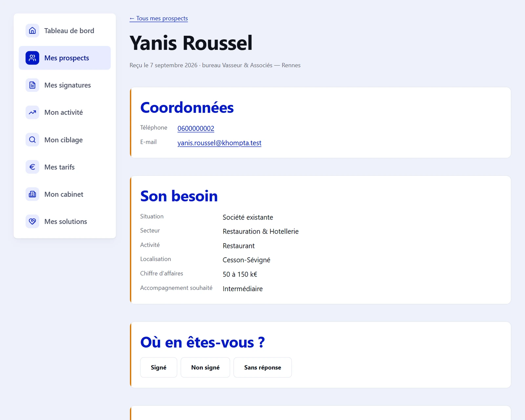The width and height of the screenshot is (525, 420).
Task: Click the Intermédiaire accompaniment value
Action: (242, 289)
